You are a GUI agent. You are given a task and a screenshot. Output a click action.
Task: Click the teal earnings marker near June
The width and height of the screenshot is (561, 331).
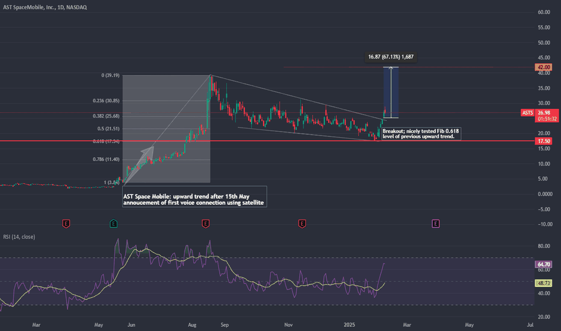point(113,224)
